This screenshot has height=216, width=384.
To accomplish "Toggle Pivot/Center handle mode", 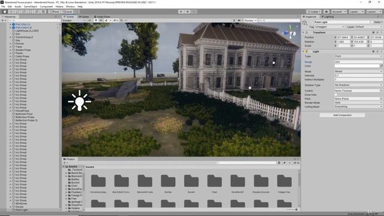I will pos(54,11).
